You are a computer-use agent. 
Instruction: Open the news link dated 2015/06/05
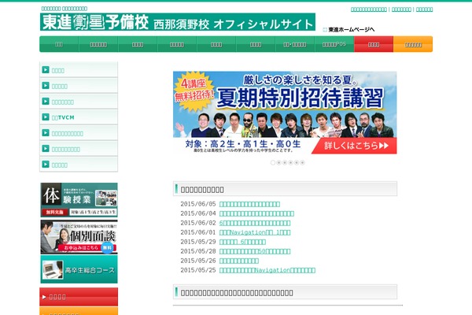[x=249, y=205]
